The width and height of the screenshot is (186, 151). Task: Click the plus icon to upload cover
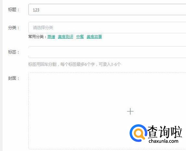(130, 111)
